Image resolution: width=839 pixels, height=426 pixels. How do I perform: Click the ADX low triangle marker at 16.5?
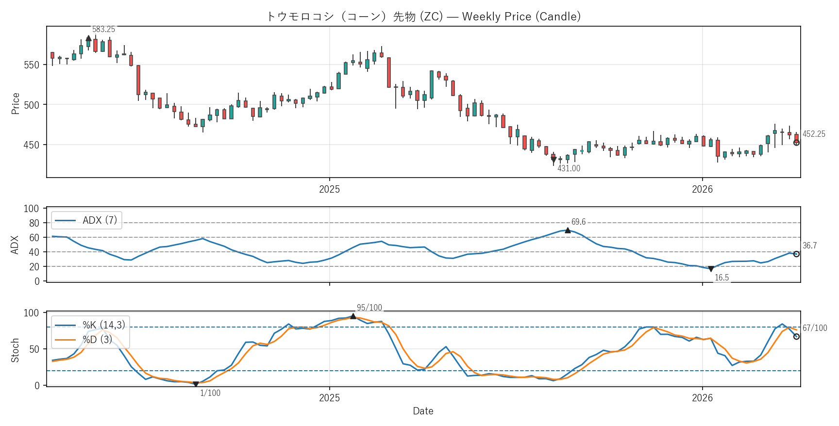click(x=711, y=269)
